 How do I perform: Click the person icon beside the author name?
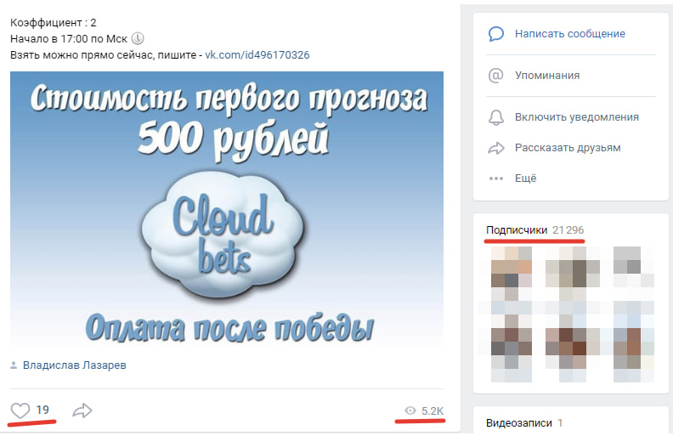pos(14,365)
